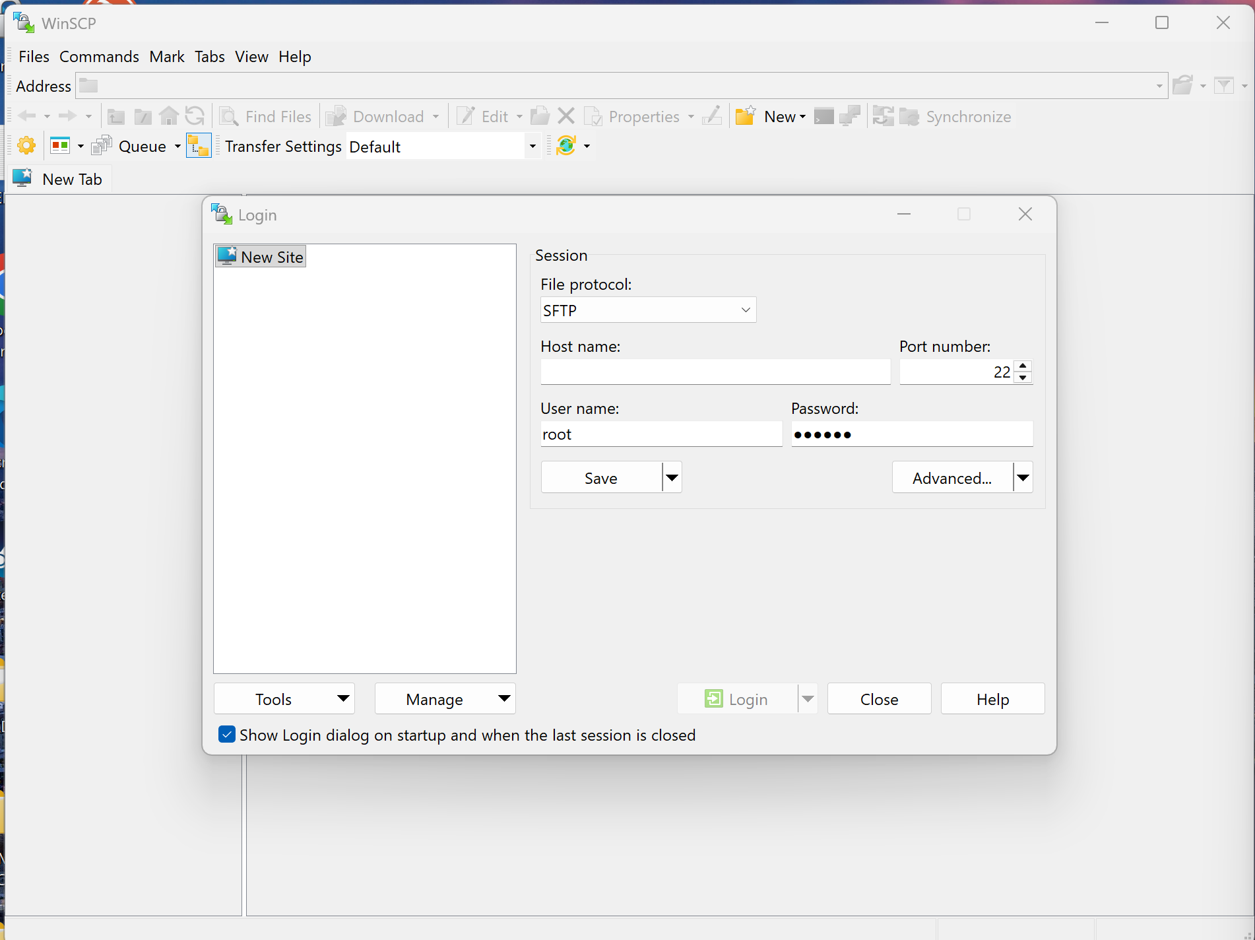
Task: Open the Mark menu
Action: point(167,57)
